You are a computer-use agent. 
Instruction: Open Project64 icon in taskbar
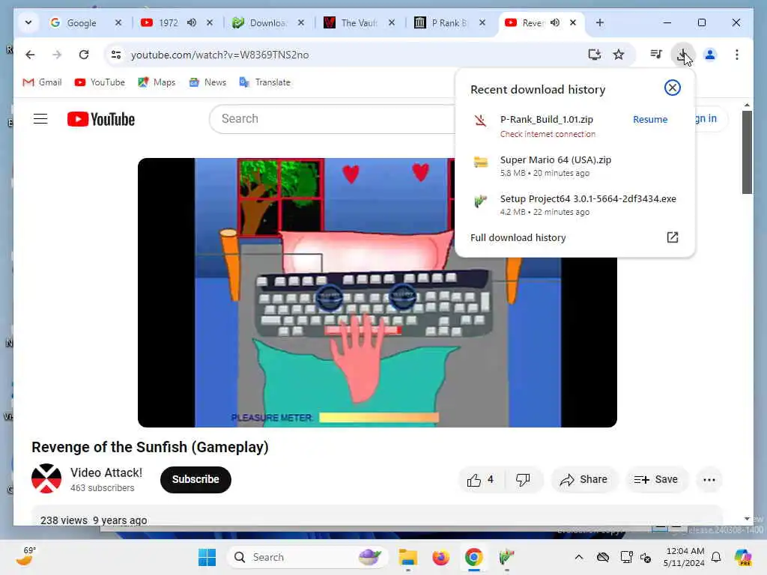click(507, 557)
